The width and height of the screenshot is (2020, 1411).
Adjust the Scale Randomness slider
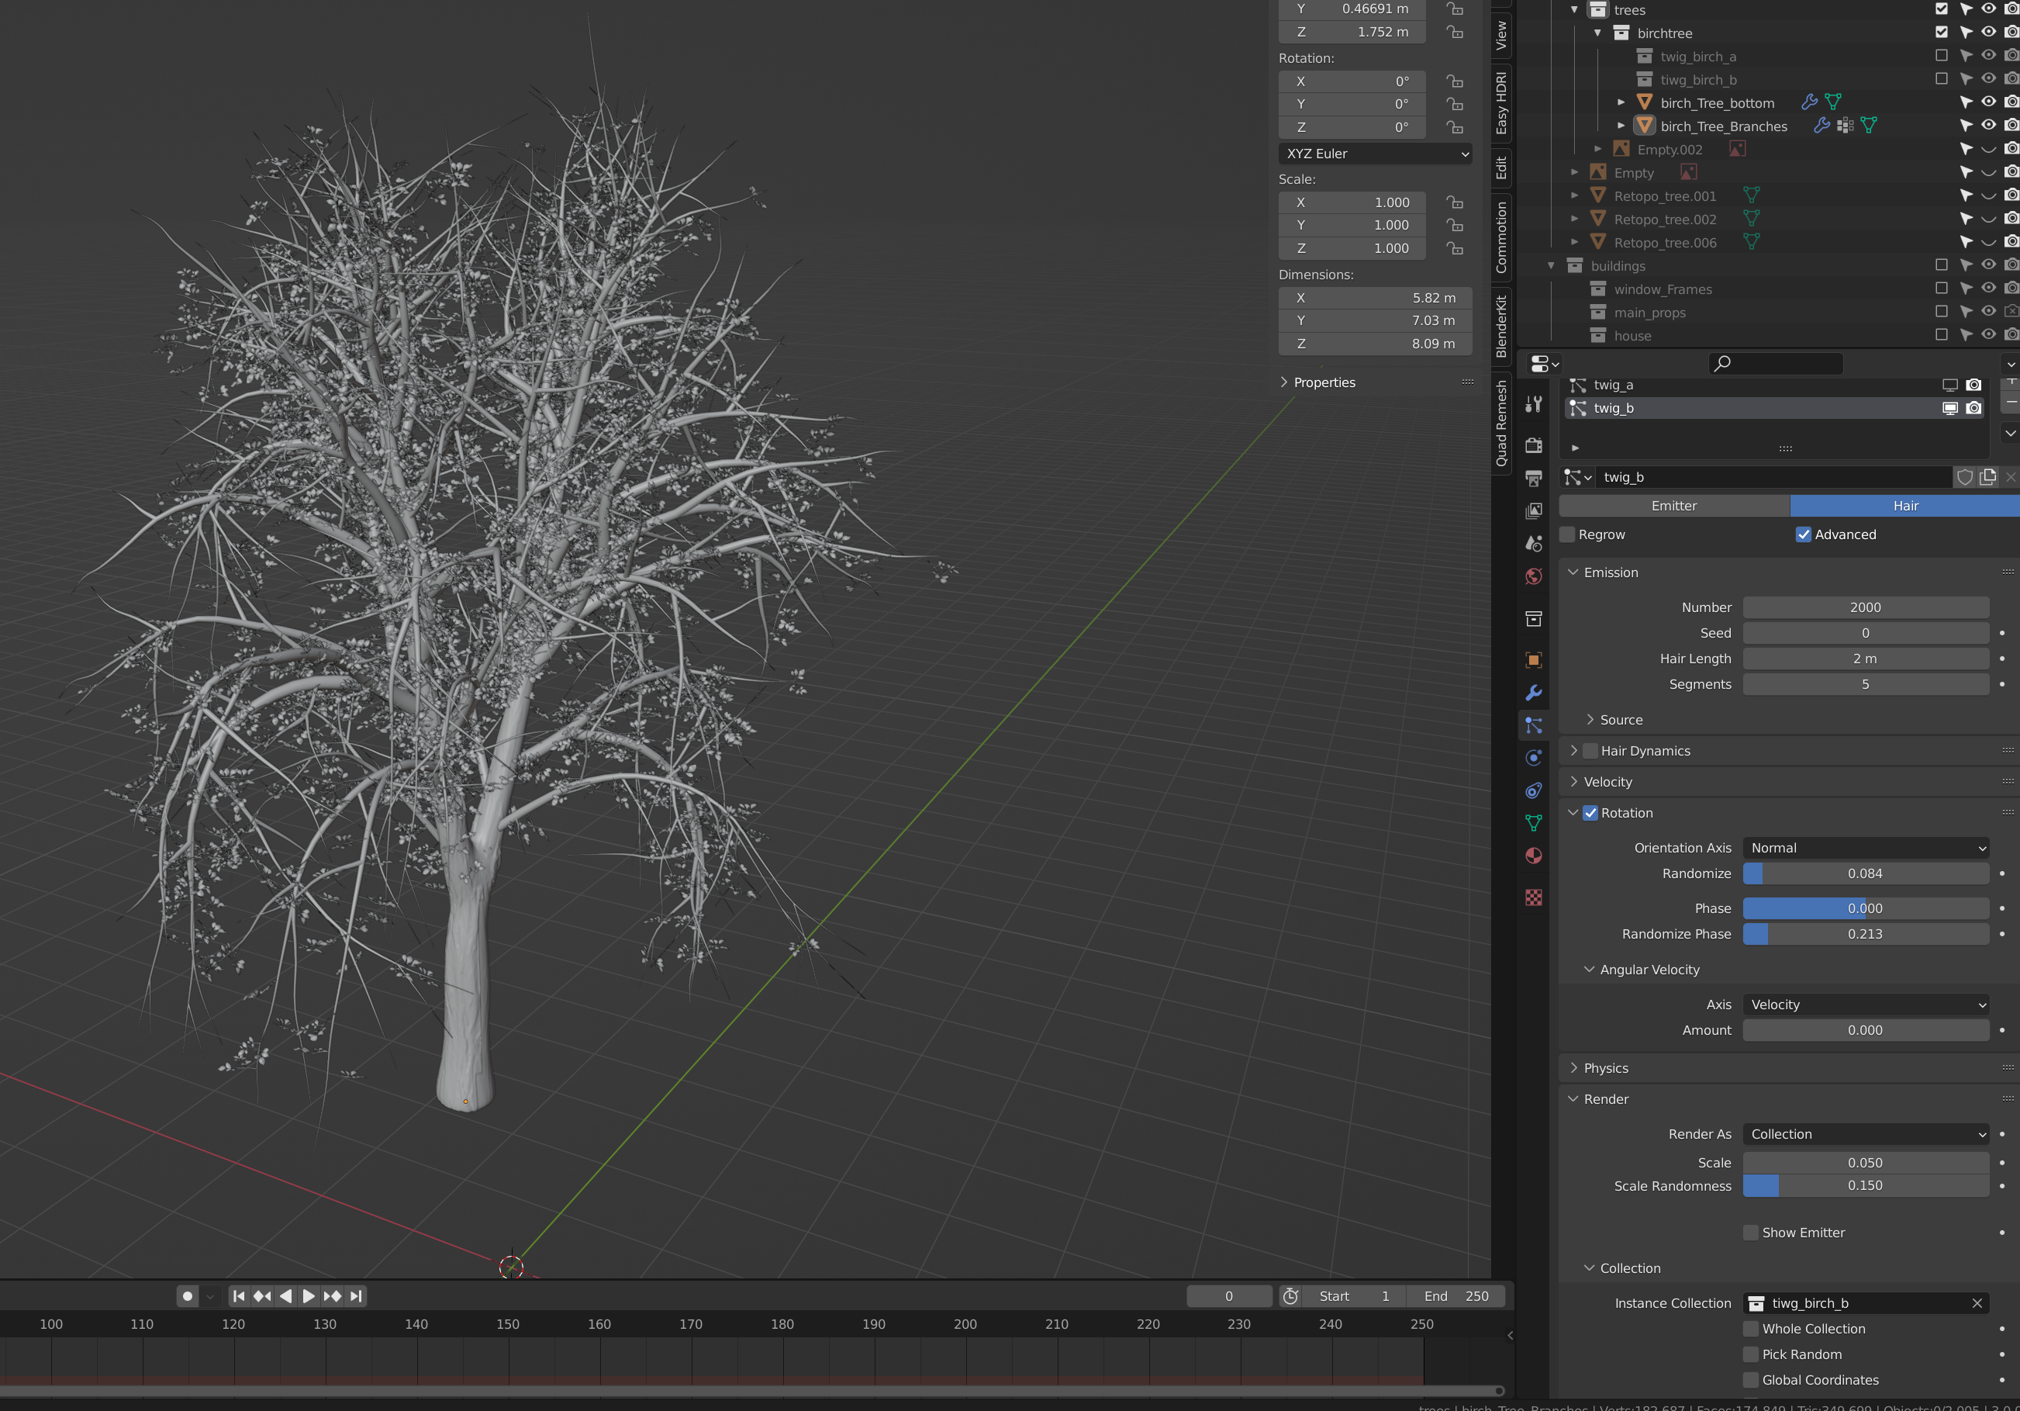[1865, 1186]
